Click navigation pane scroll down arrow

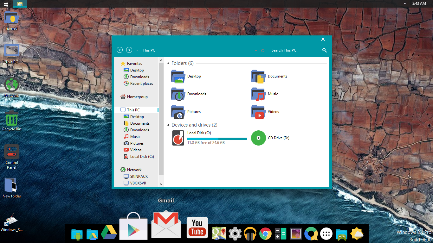pyautogui.click(x=161, y=184)
